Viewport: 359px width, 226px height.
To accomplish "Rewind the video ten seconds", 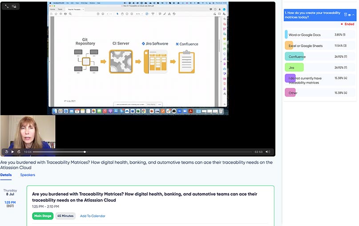I will point(6,152).
